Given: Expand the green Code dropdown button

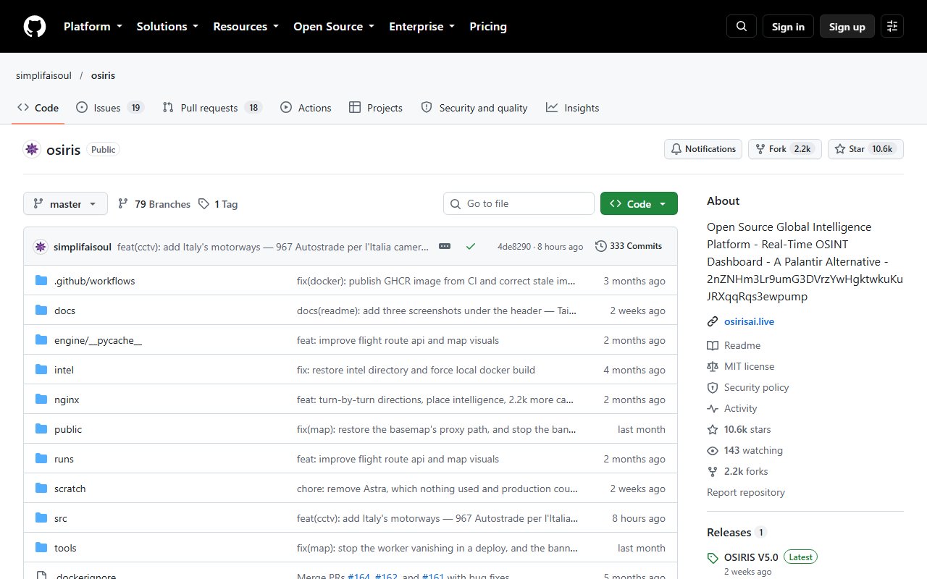Looking at the screenshot, I should (x=639, y=204).
